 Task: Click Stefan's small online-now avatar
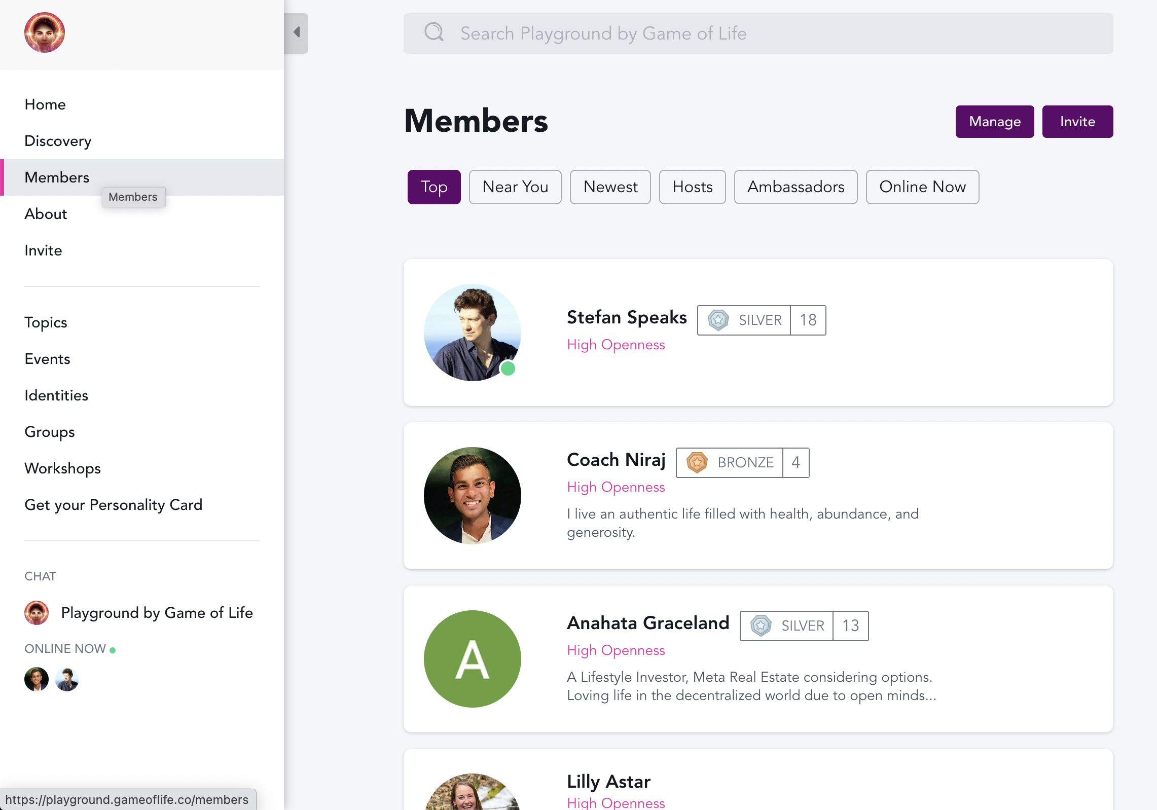pyautogui.click(x=67, y=679)
